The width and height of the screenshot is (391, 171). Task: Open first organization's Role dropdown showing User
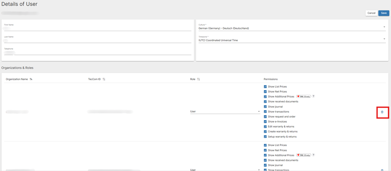click(x=225, y=112)
